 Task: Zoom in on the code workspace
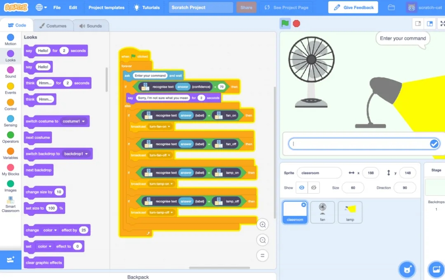[262, 224]
